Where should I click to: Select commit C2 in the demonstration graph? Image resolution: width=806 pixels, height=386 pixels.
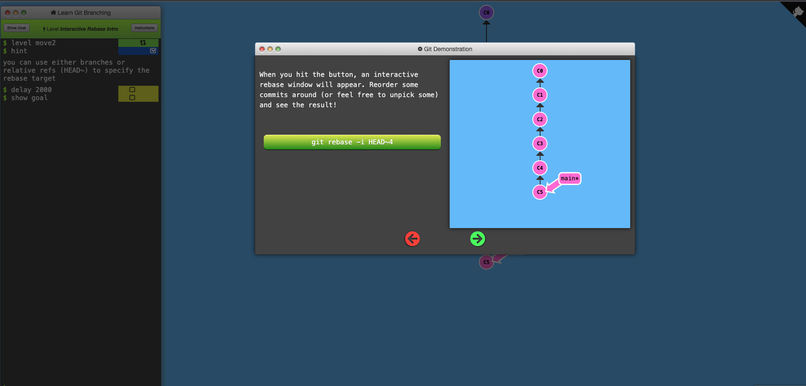pos(539,119)
